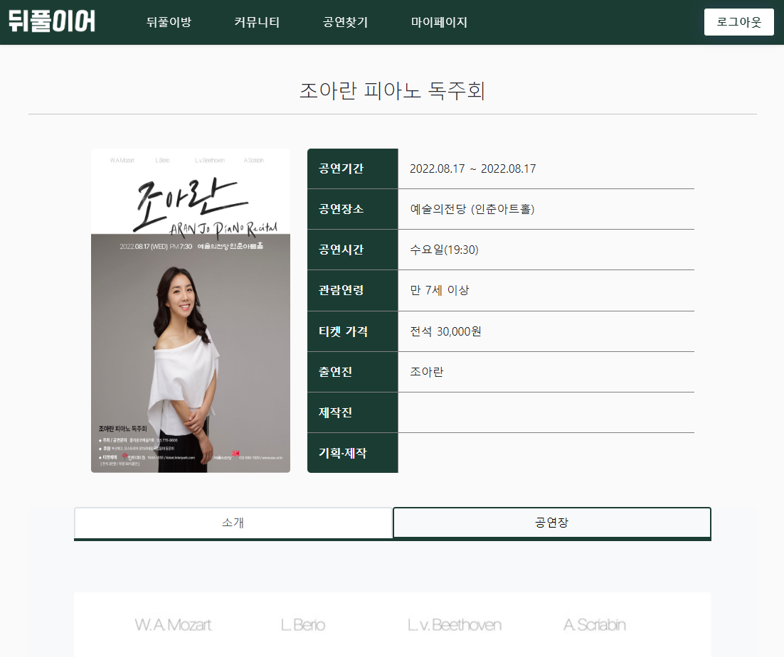Viewport: 784px width, 657px height.
Task: Click the performer name 조아란 in 출연진 row
Action: point(426,372)
